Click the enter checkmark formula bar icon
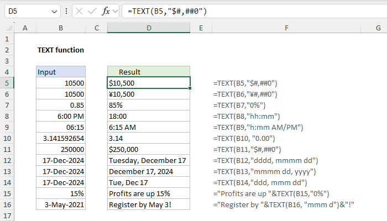 (x=92, y=11)
